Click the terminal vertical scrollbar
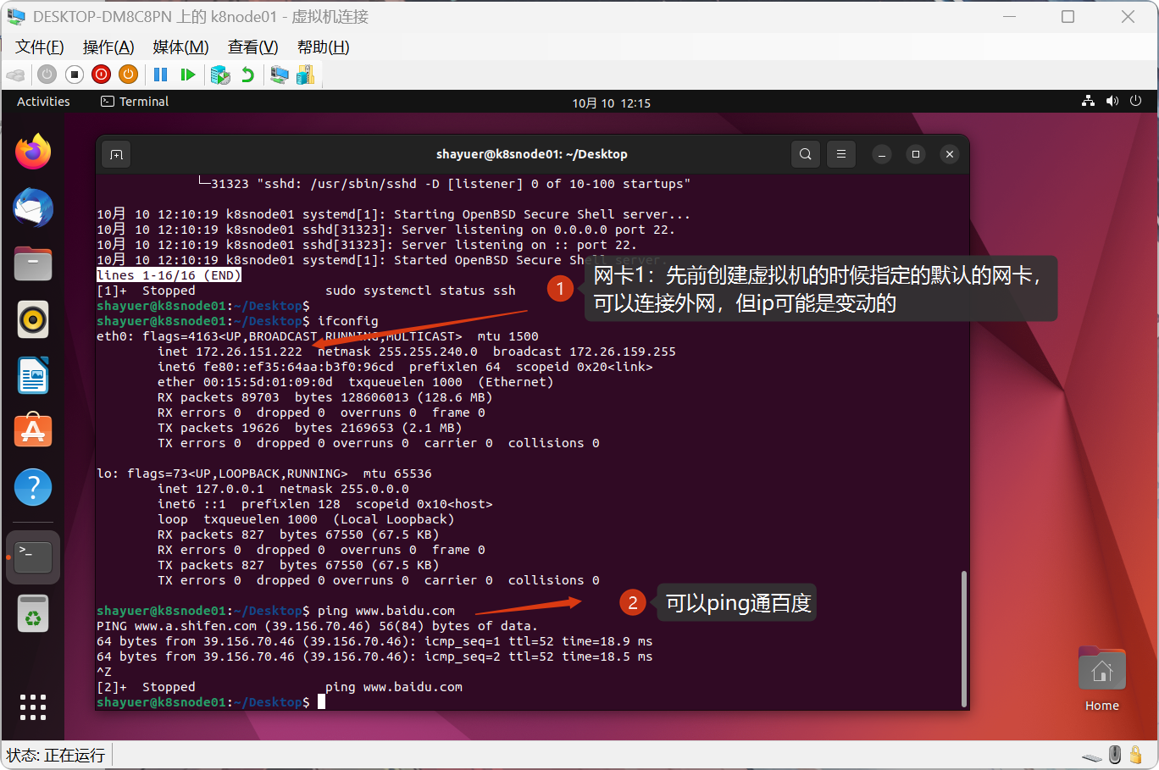Viewport: 1159px width, 770px height. [963, 639]
